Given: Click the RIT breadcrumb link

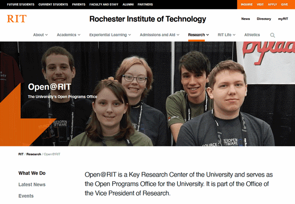Looking at the screenshot, I should point(21,154).
